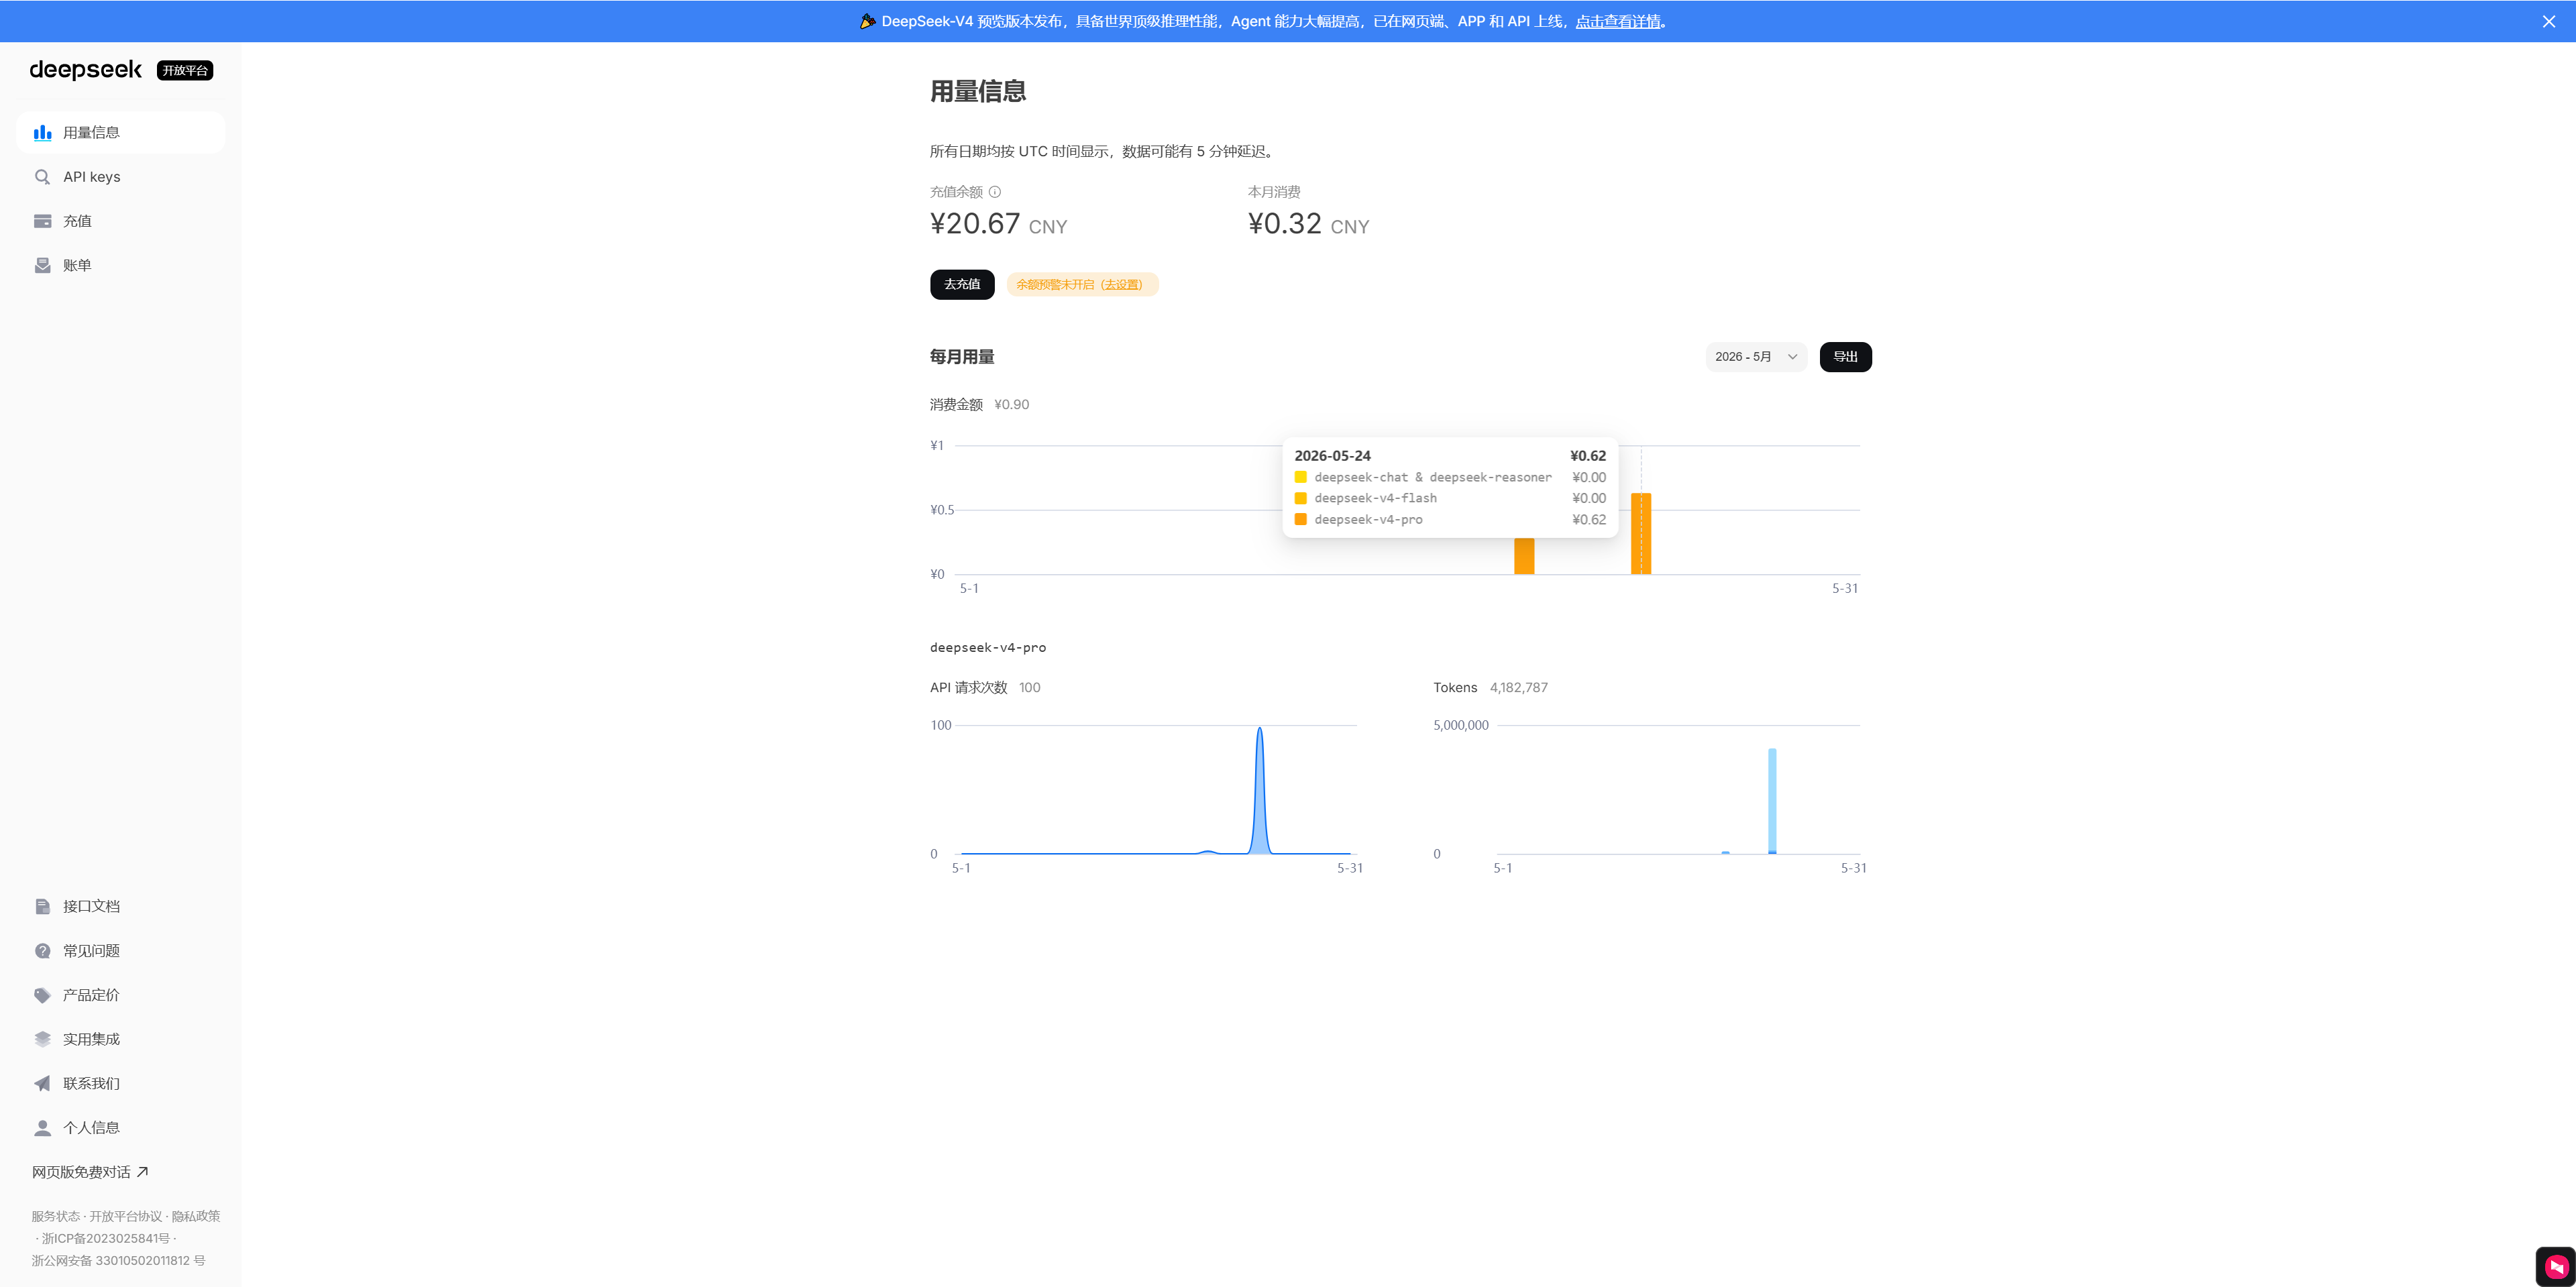Click the question mark icon beside 常见问题

coord(42,951)
